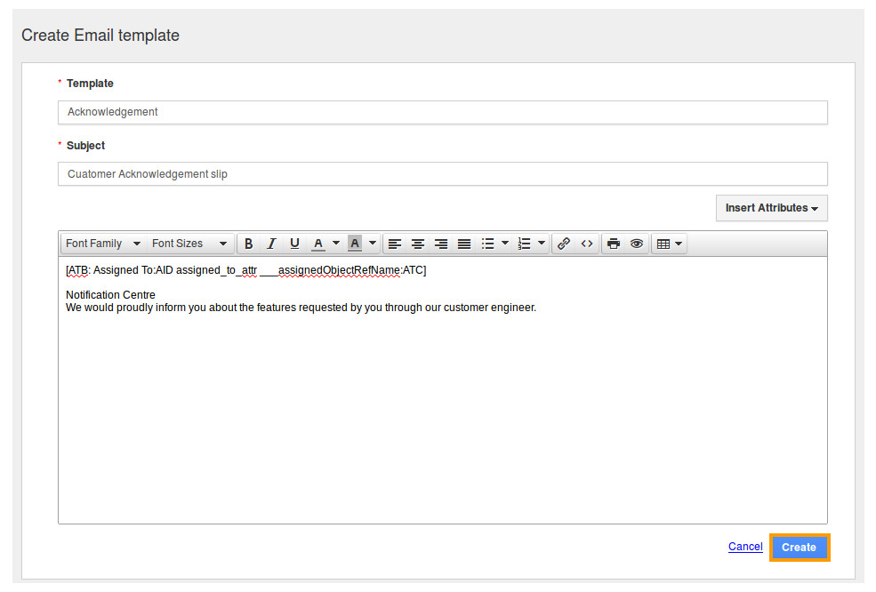Click the print icon
Viewport: 876px width, 592px height.
pyautogui.click(x=614, y=244)
